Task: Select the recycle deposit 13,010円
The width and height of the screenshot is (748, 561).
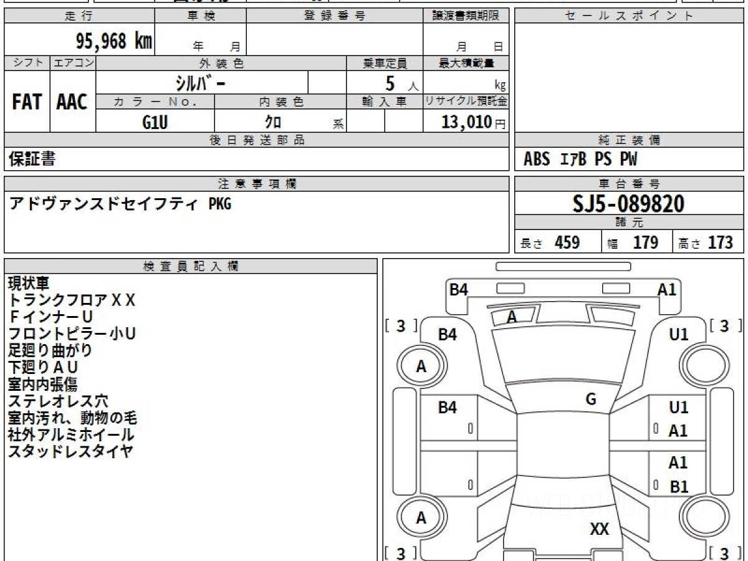Action: coord(474,122)
